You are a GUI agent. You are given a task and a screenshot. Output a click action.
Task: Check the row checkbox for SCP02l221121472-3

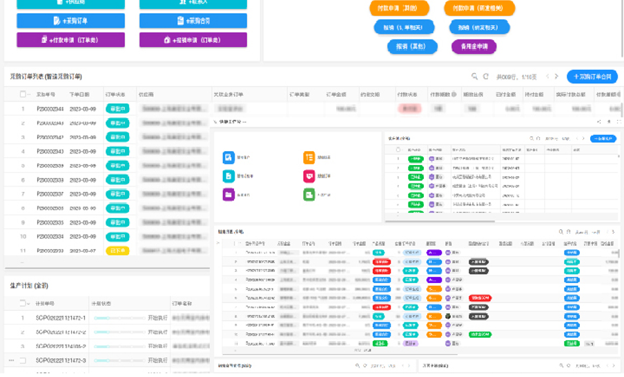click(x=22, y=360)
